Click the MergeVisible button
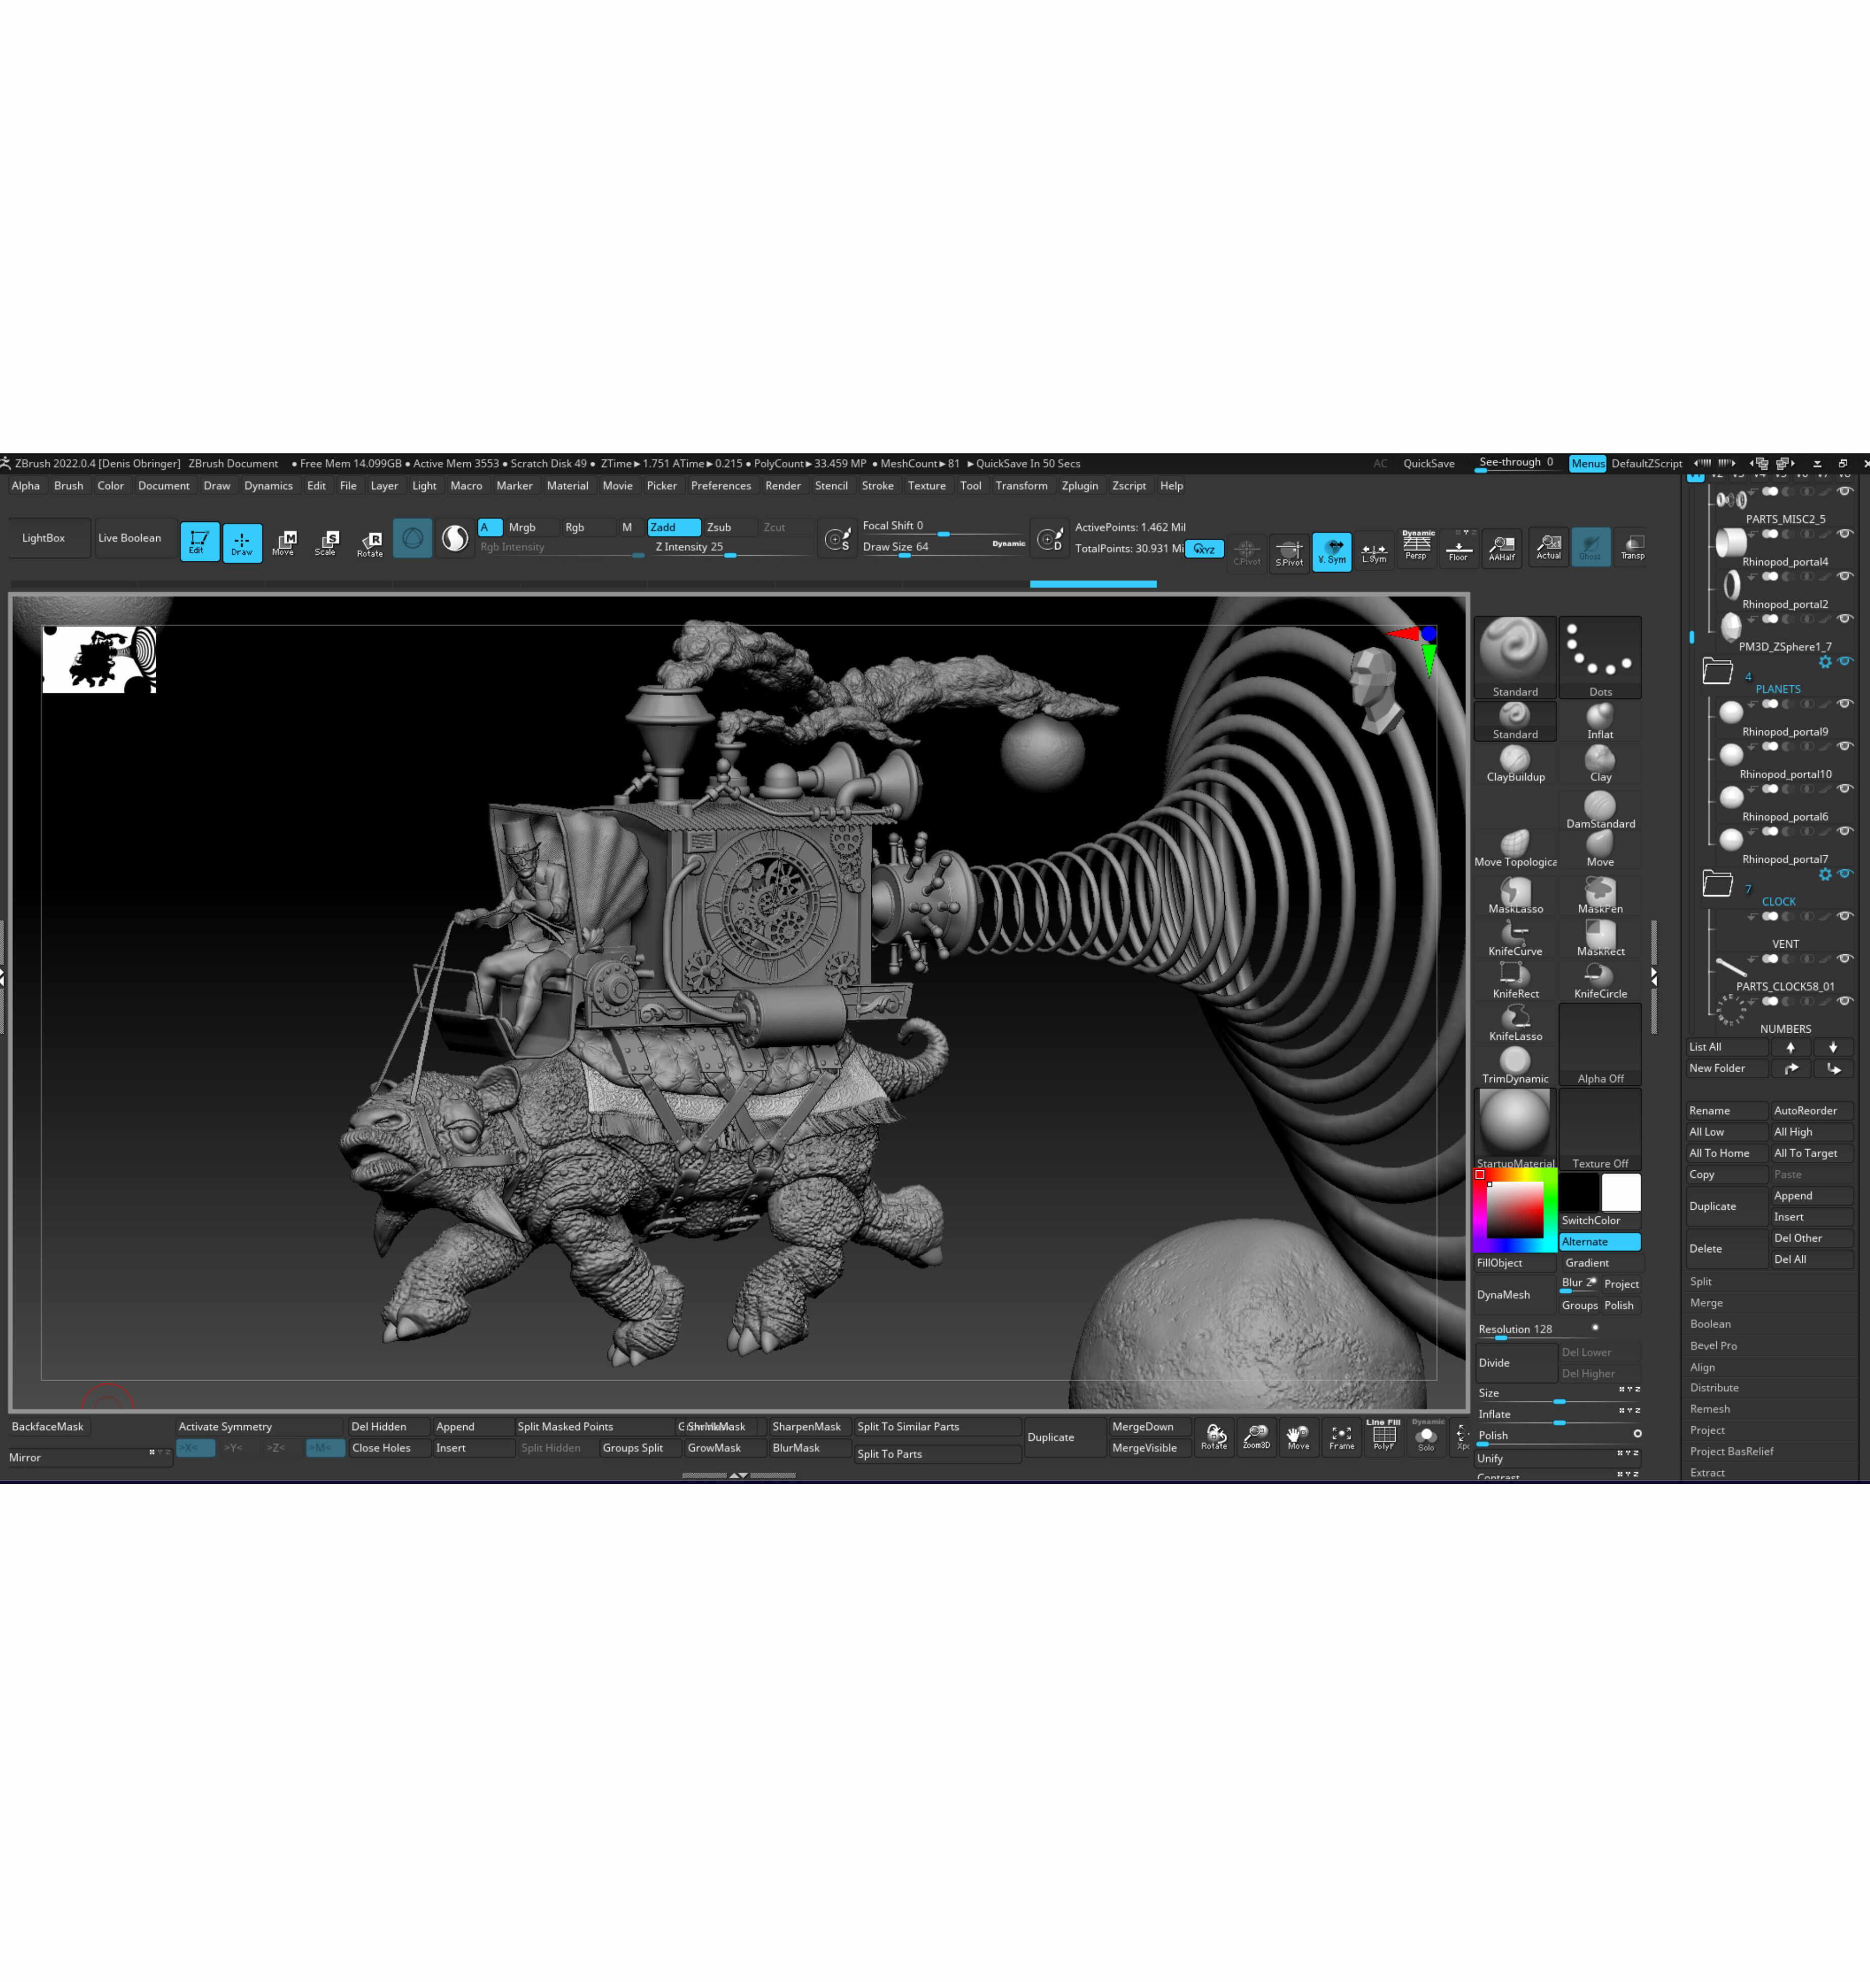The width and height of the screenshot is (1870, 1982). point(1148,1447)
